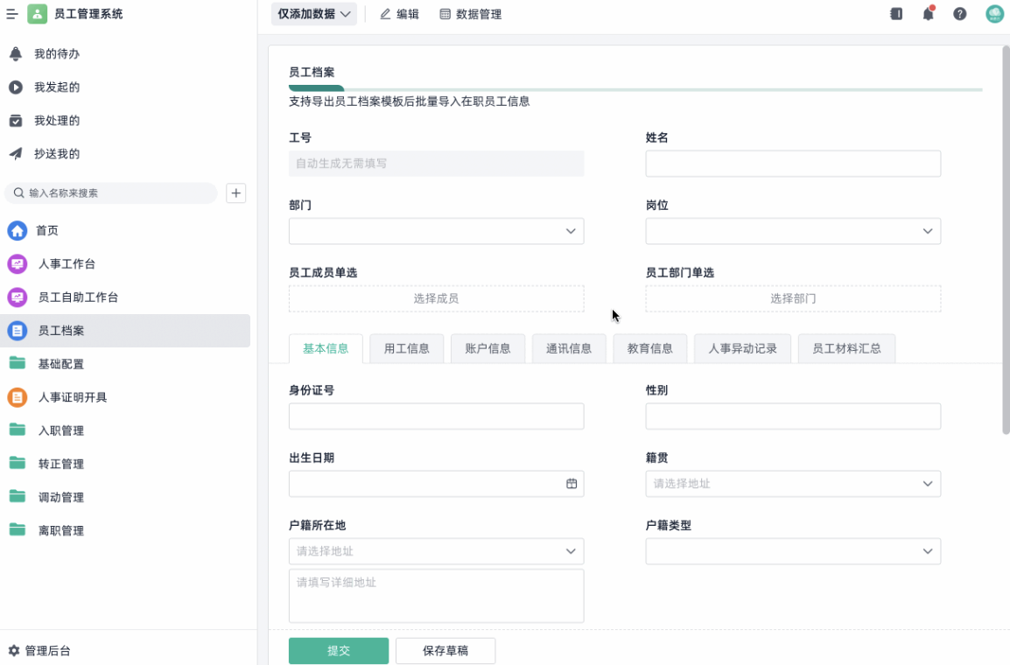Screen dimensions: 1010x665
Task: Switch to the 用工信息 tab
Action: coord(406,347)
